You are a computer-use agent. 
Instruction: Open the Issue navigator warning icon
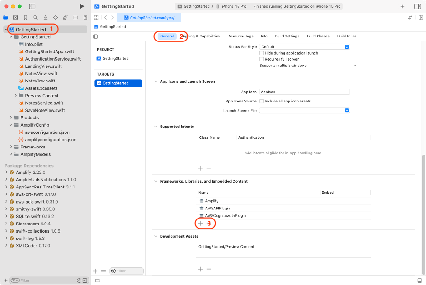click(46, 18)
